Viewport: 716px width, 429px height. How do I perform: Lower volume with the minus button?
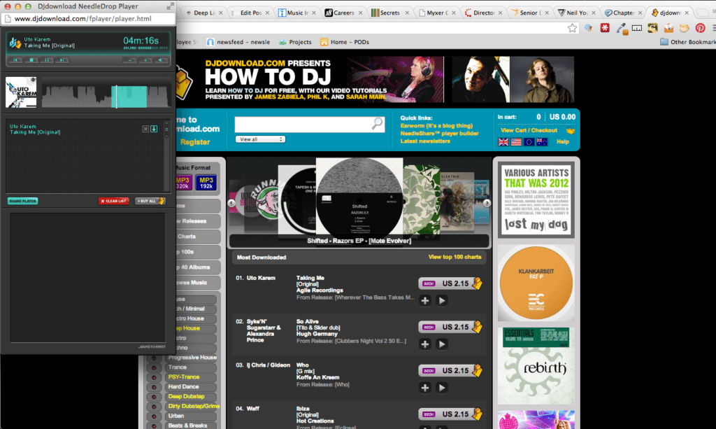(129, 60)
